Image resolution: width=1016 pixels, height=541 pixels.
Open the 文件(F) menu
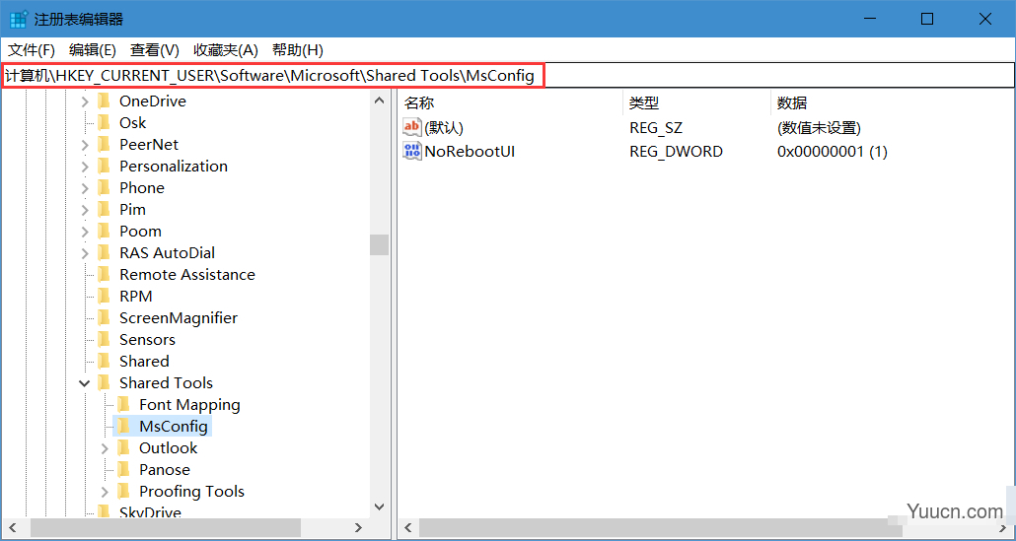[32, 50]
